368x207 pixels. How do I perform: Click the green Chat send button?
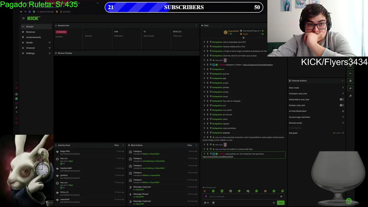tap(281, 203)
